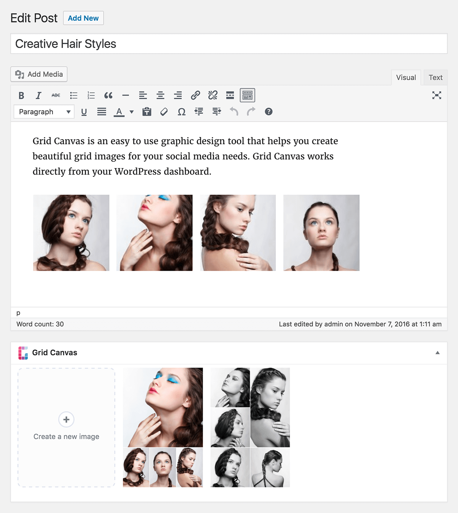Select fourth image of upward gaze
The height and width of the screenshot is (513, 458).
pos(321,233)
